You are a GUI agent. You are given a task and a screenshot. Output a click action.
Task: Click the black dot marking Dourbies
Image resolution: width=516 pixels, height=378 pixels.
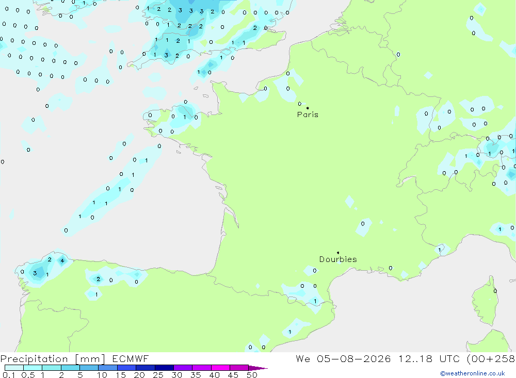[338, 253]
